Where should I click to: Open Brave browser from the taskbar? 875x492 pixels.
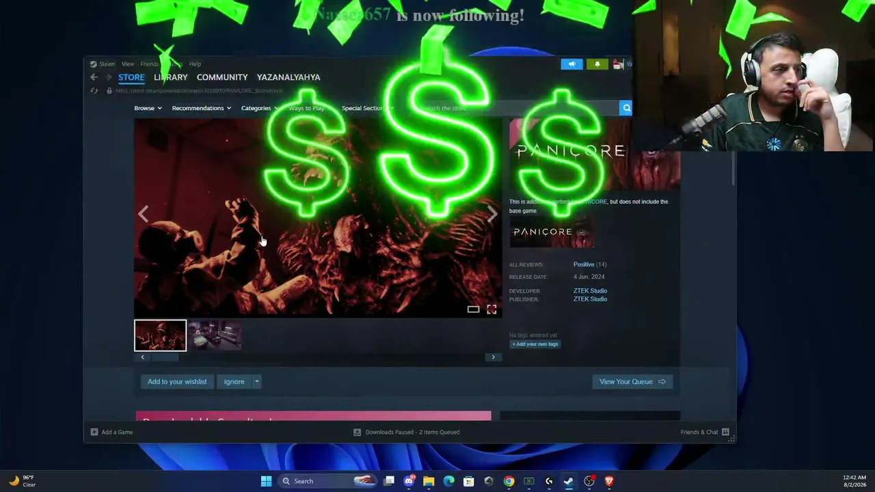click(608, 481)
